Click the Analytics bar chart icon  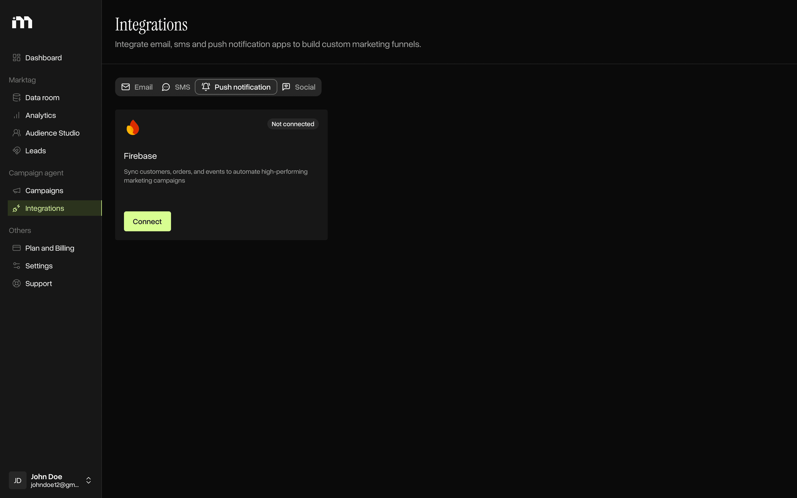pos(17,115)
